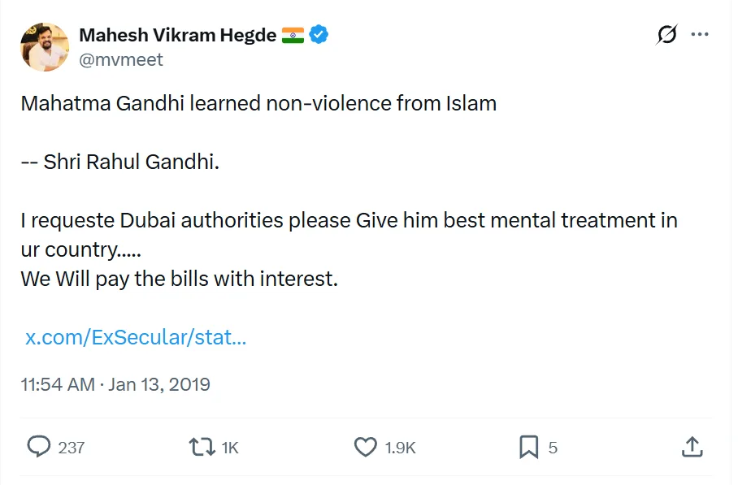Open Mahesh Vikram Hegde's profile picture

pyautogui.click(x=45, y=47)
